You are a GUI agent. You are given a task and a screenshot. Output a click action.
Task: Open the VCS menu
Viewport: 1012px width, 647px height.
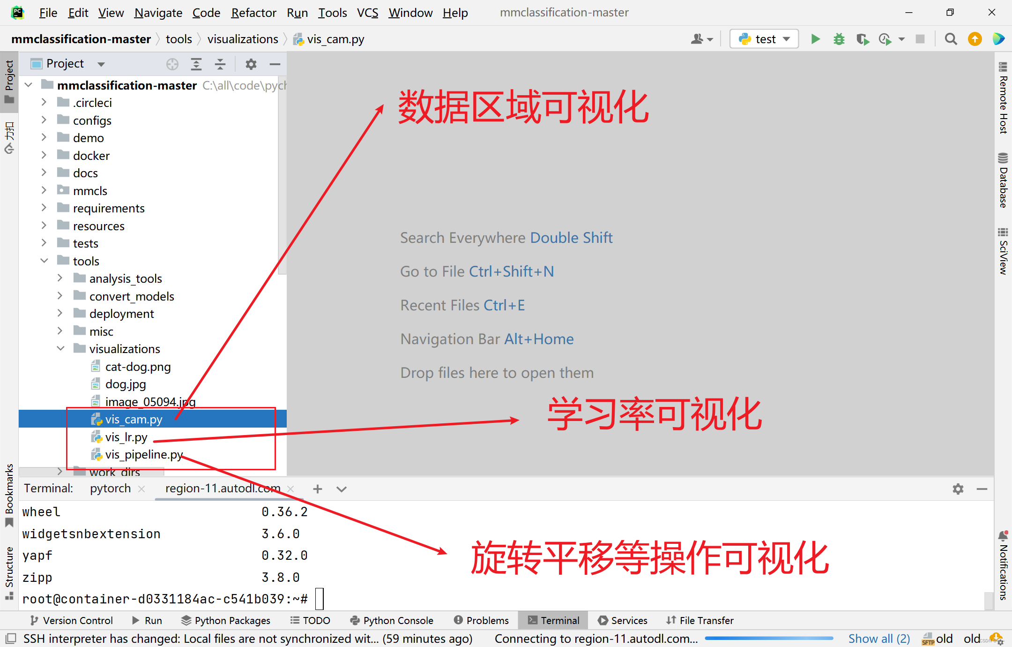pyautogui.click(x=367, y=13)
